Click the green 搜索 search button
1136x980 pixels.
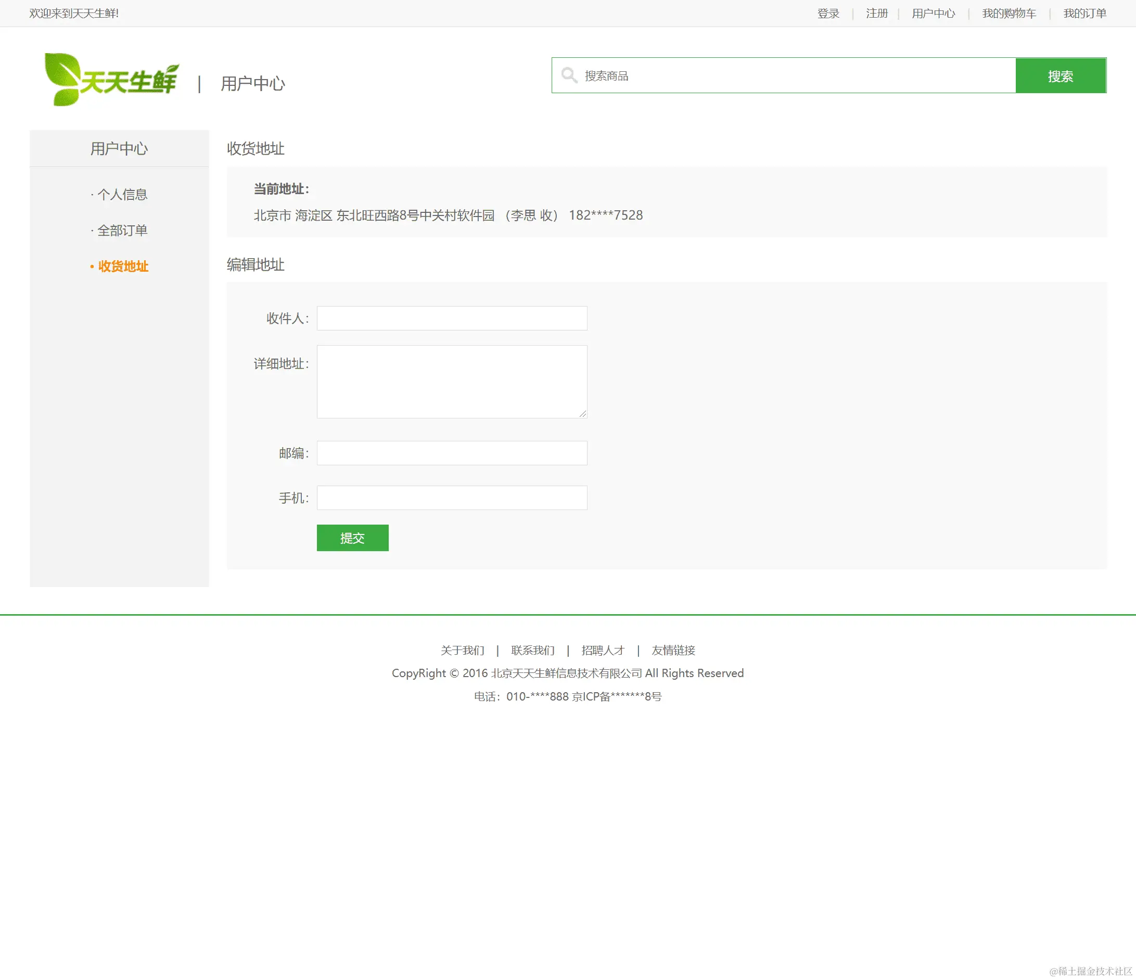[1061, 75]
